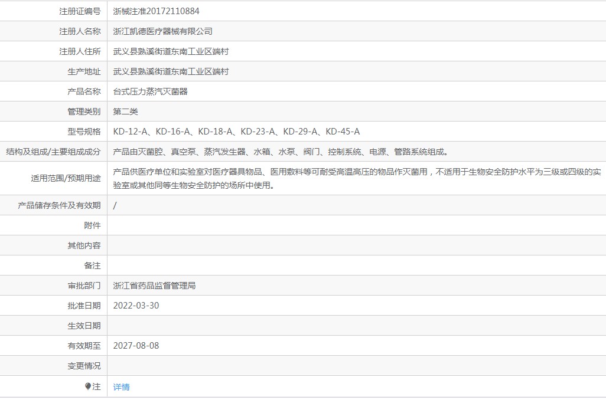Click the 注册人住所 label
Image resolution: width=606 pixels, height=400 pixels.
click(80, 51)
